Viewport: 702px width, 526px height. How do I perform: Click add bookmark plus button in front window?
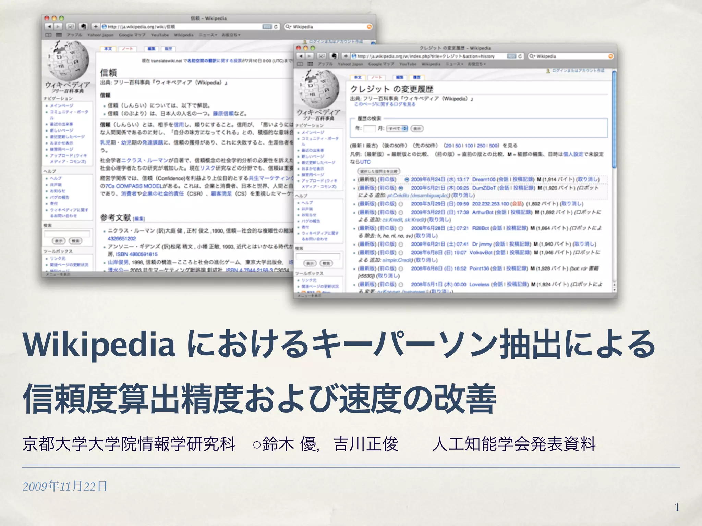346,56
